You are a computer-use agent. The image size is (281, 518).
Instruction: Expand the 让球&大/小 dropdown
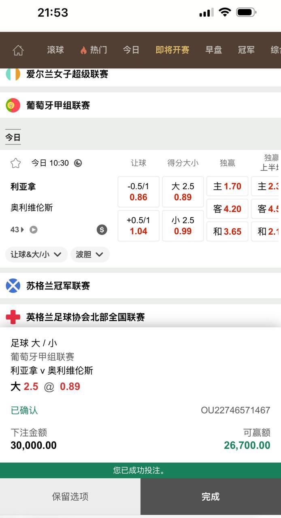36,255
